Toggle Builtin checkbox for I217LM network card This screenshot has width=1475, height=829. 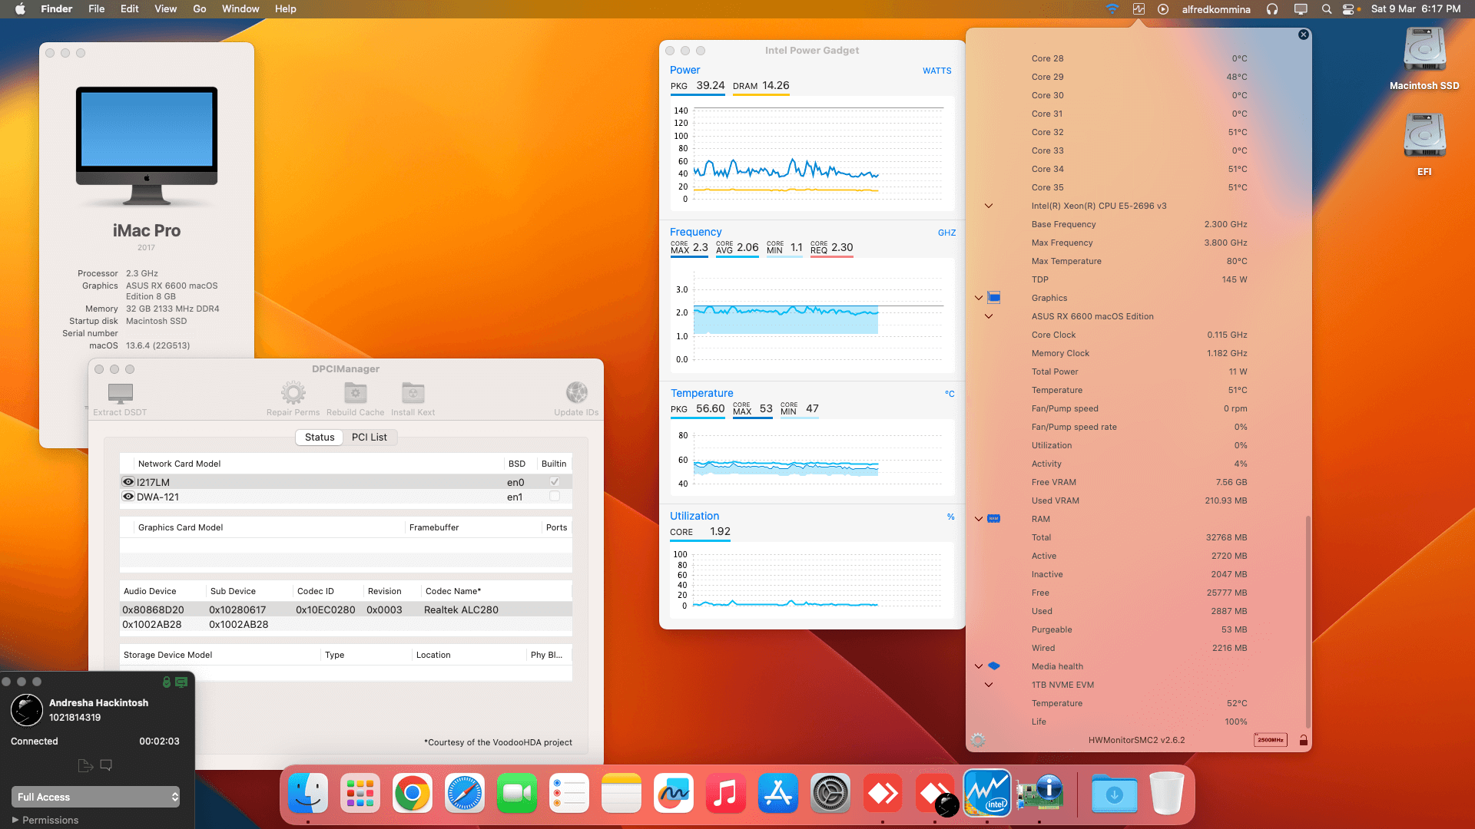coord(555,481)
